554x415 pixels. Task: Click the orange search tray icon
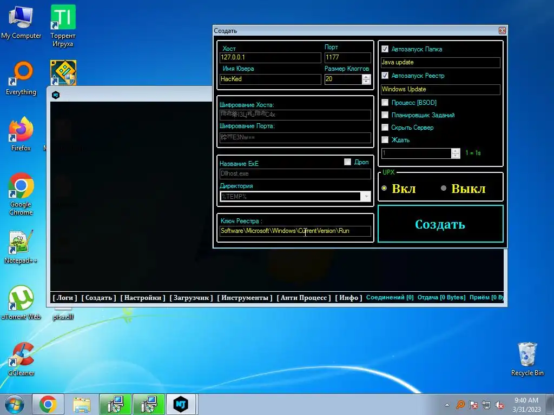460,405
